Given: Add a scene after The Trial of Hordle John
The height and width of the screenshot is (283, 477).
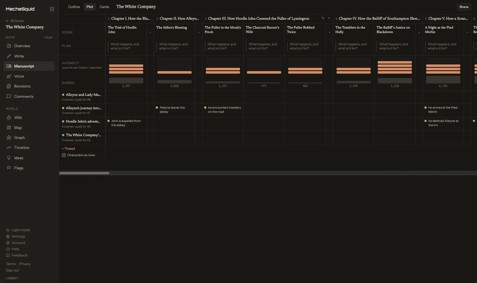Looking at the screenshot, I should (150, 32).
